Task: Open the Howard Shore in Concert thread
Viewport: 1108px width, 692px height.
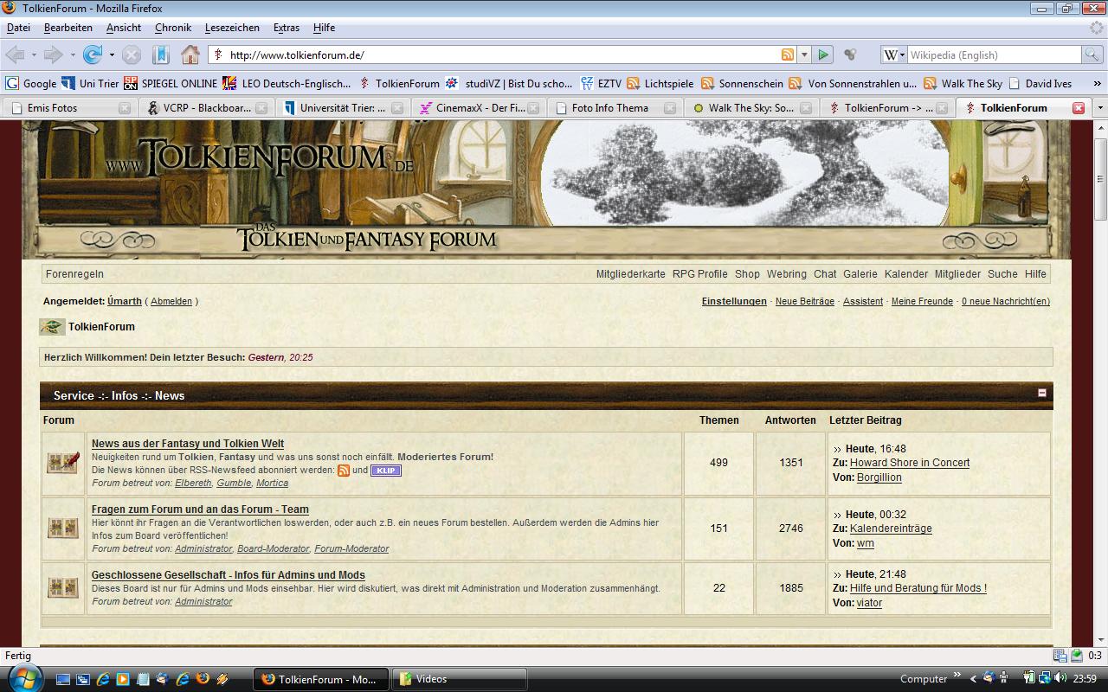Action: click(910, 463)
